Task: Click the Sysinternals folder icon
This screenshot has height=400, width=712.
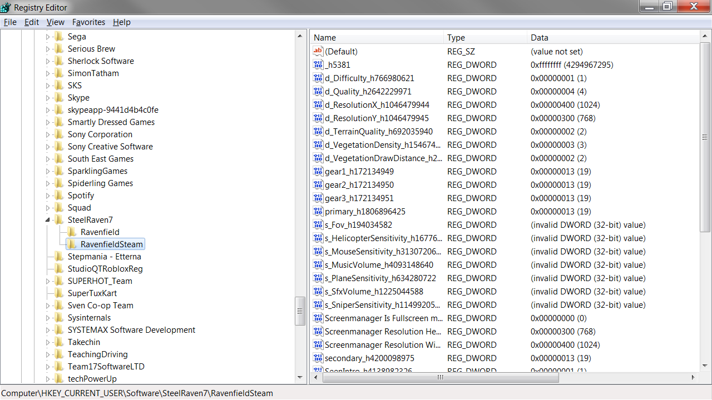Action: [59, 318]
